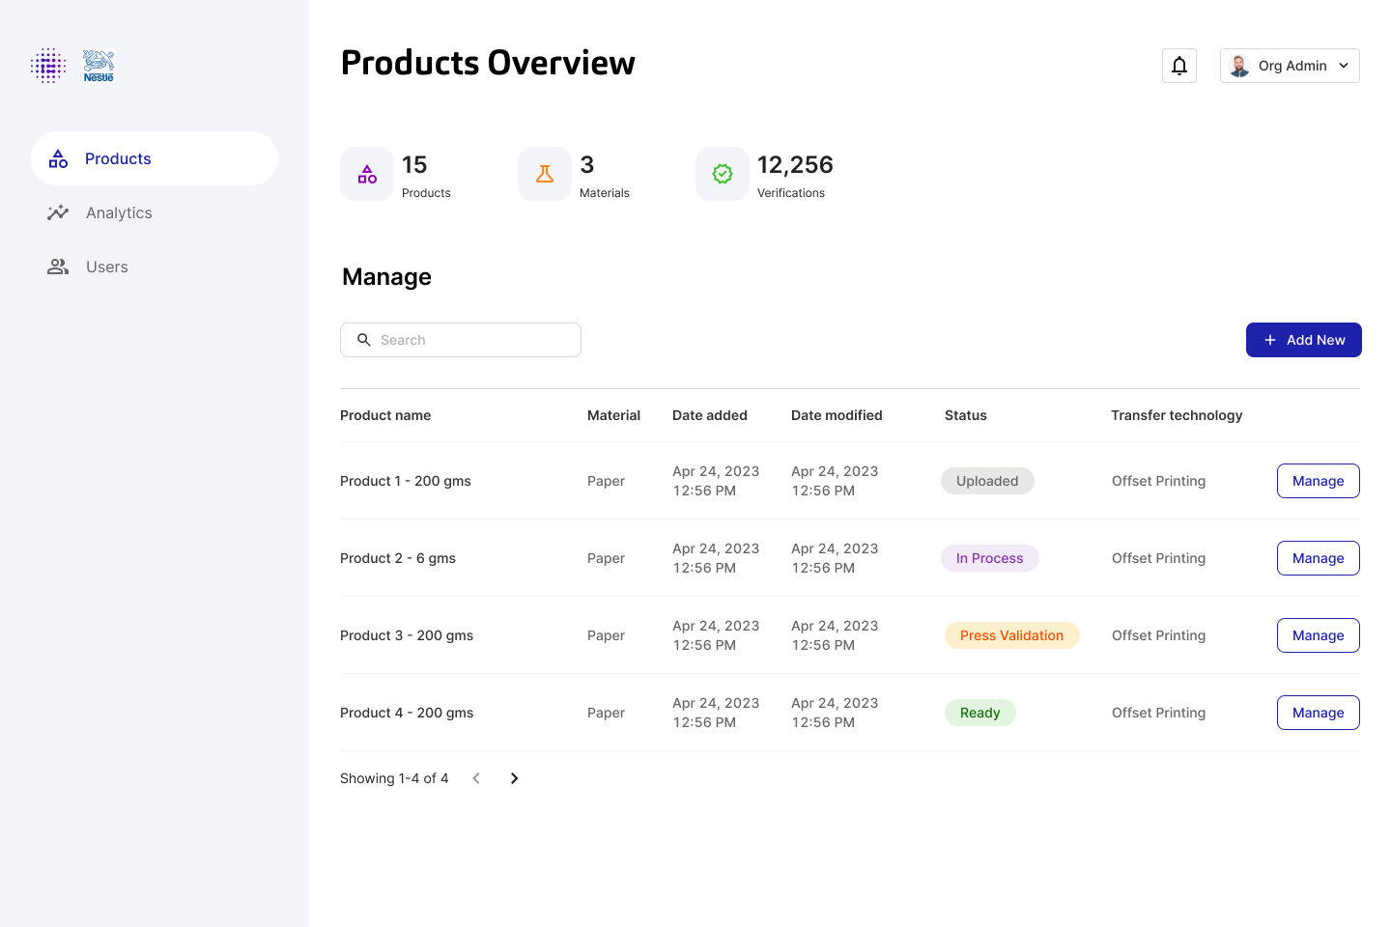Viewport: 1391px width, 927px height.
Task: Click the Press Validation status badge
Action: click(x=1011, y=635)
